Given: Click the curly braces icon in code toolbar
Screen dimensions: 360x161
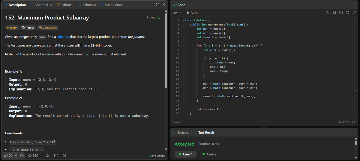Looking at the screenshot, I should (x=341, y=13).
